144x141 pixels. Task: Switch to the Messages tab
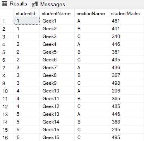click(x=48, y=5)
